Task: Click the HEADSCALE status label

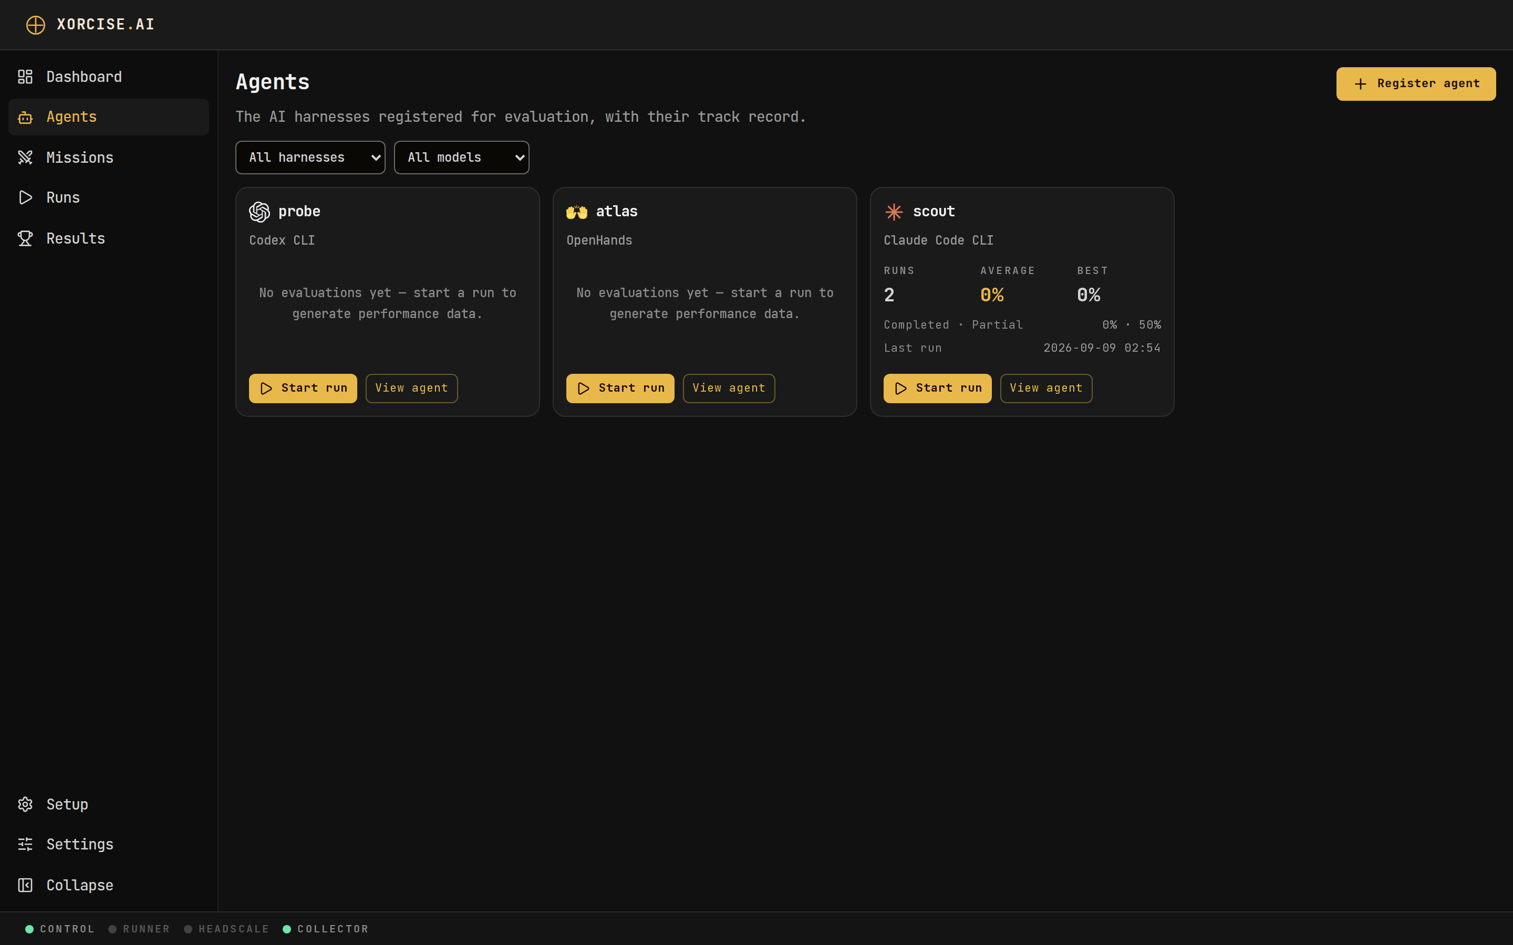Action: [x=234, y=929]
